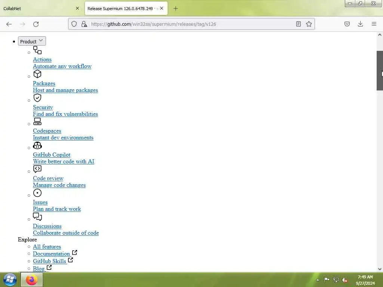Open the Issues link
The height and width of the screenshot is (287, 383).
[40, 202]
